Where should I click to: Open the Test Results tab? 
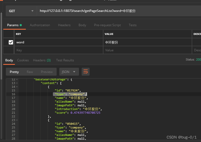click(65, 60)
